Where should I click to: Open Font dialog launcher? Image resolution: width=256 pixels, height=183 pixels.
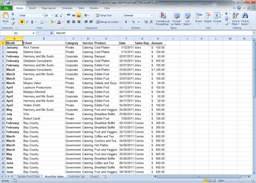[63, 28]
